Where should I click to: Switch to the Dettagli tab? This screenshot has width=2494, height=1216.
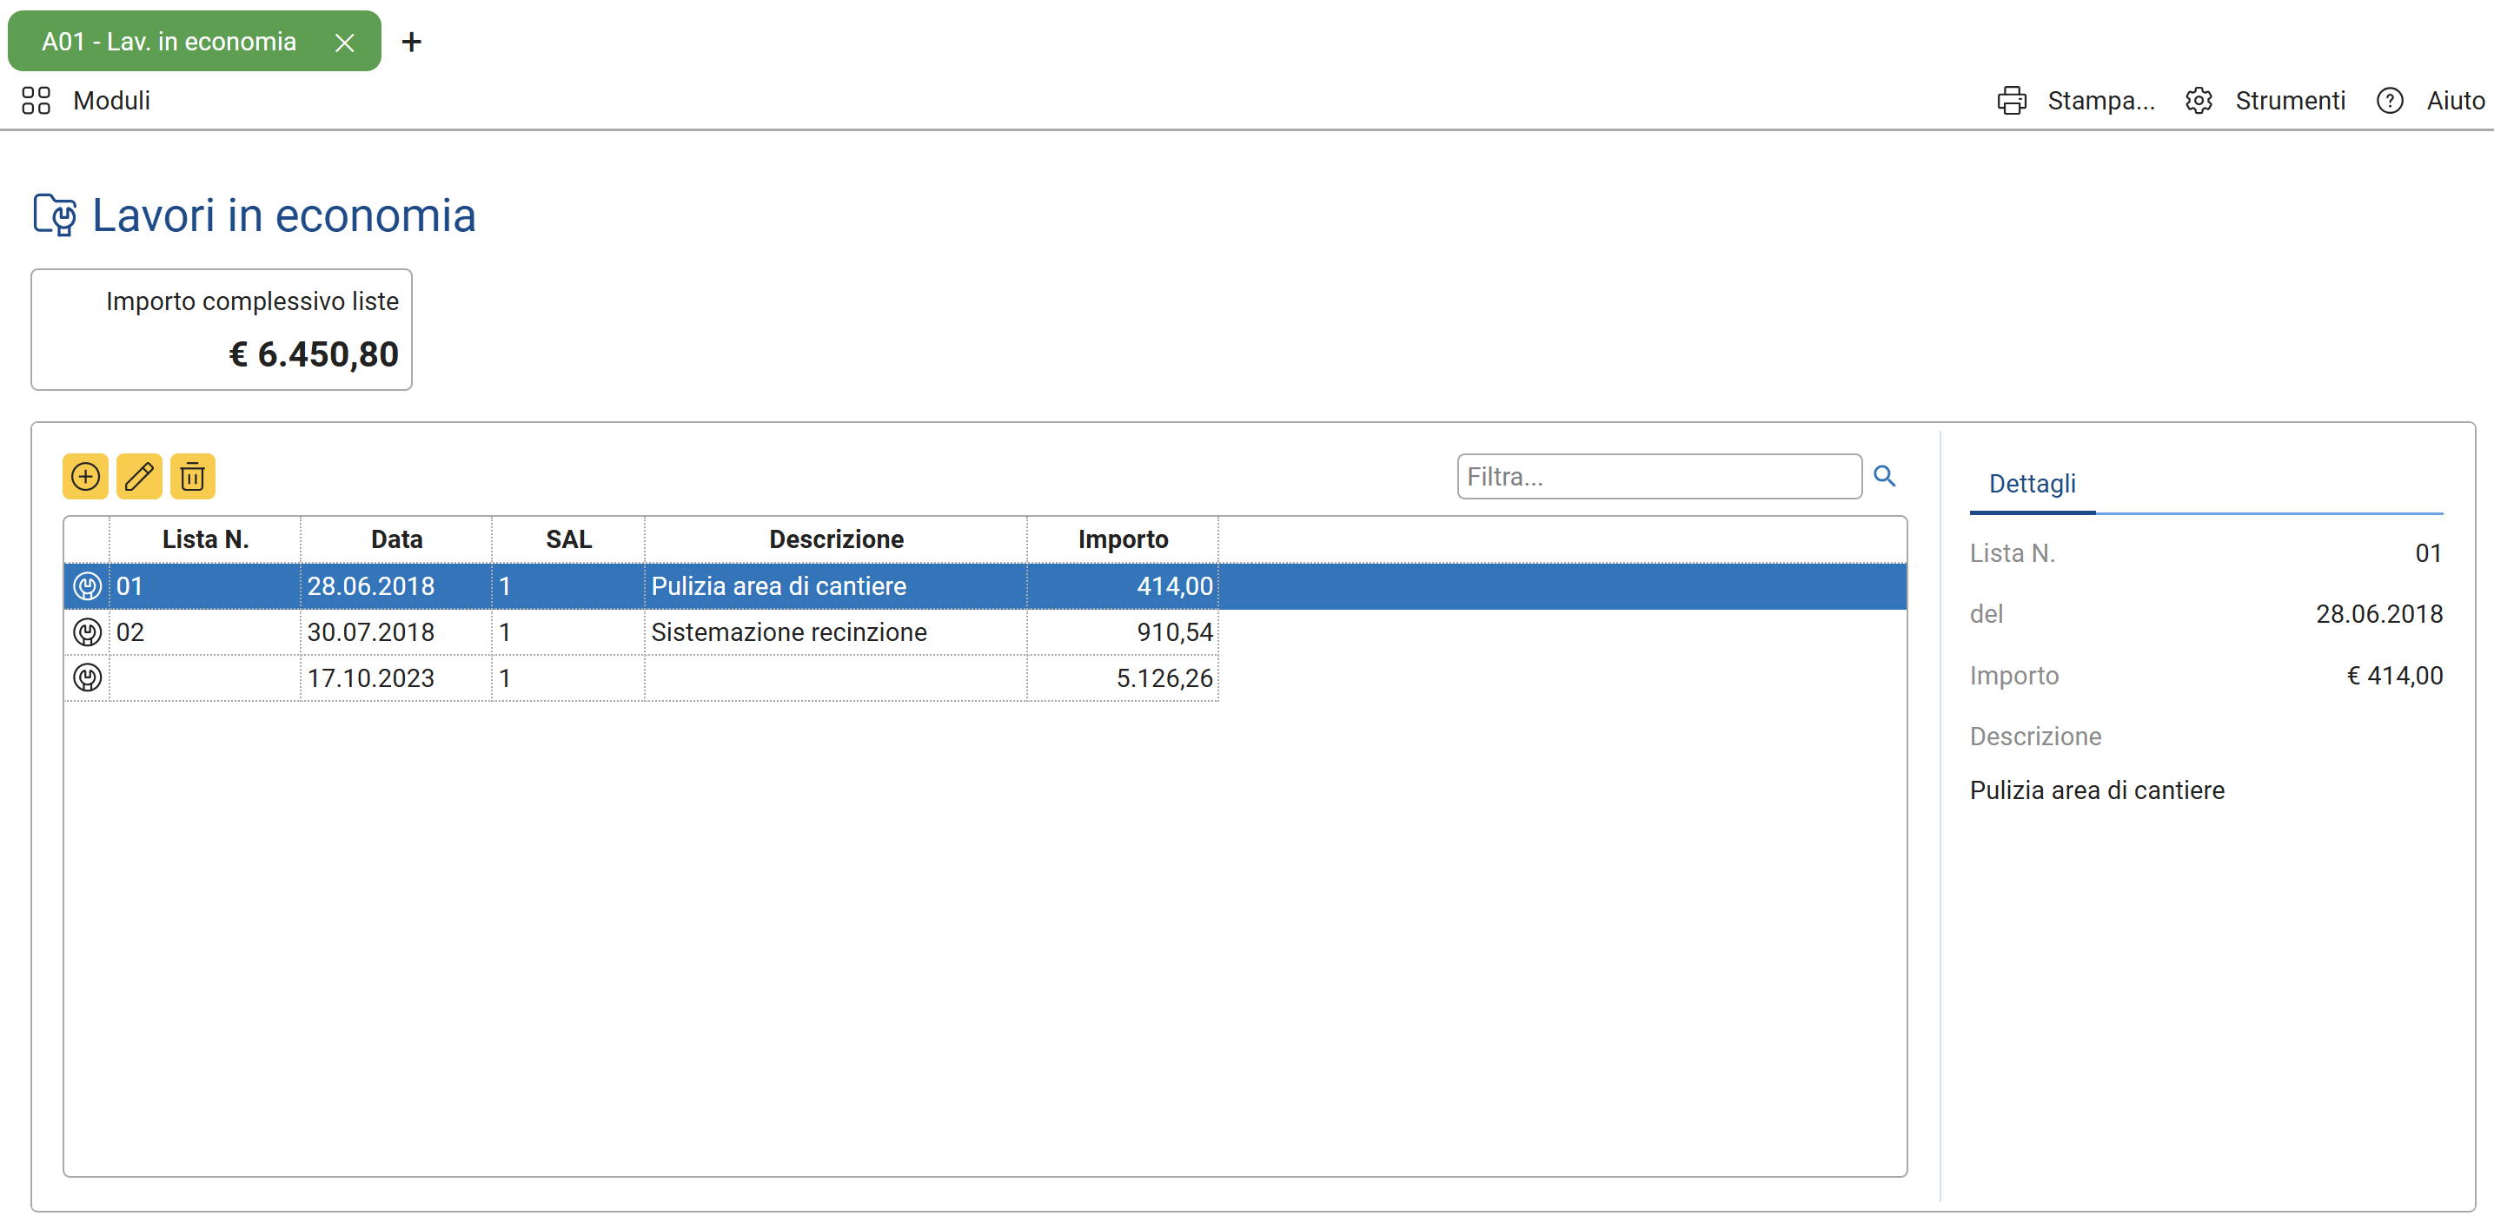pyautogui.click(x=2031, y=484)
